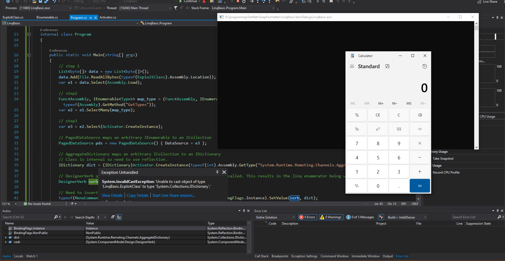Open Build + IntelliSense dropdown
This screenshot has height=261, width=505.
pos(407,217)
